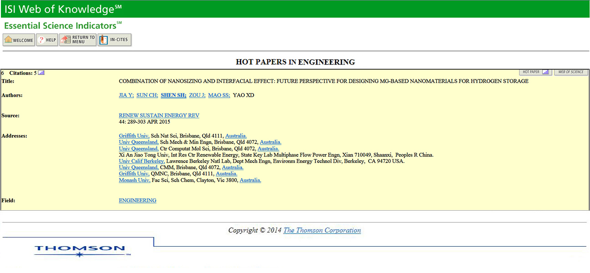Open the ENGINEERING field link

137,200
